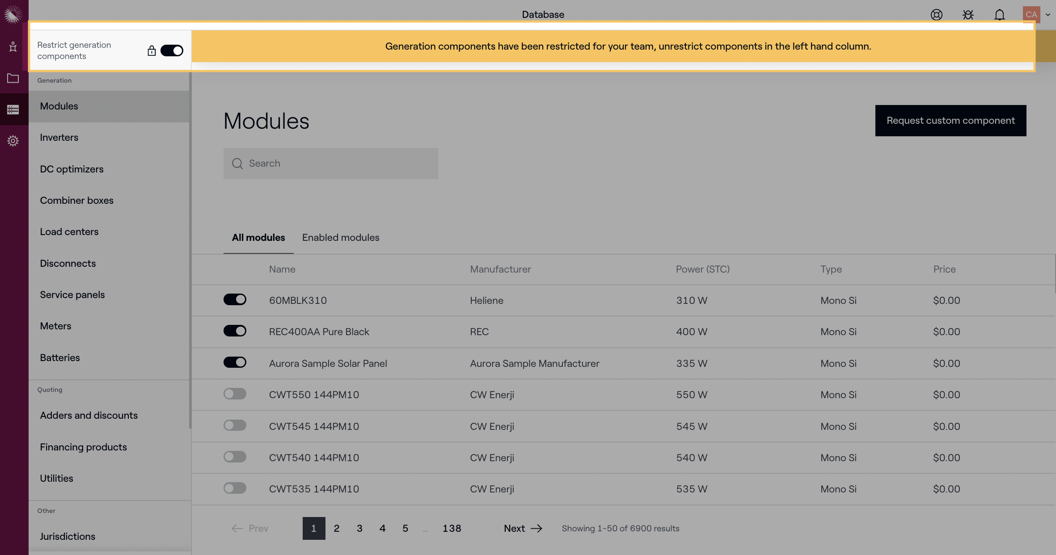Viewport: 1056px width, 555px height.
Task: Open Utilities in sidebar
Action: pyautogui.click(x=109, y=478)
